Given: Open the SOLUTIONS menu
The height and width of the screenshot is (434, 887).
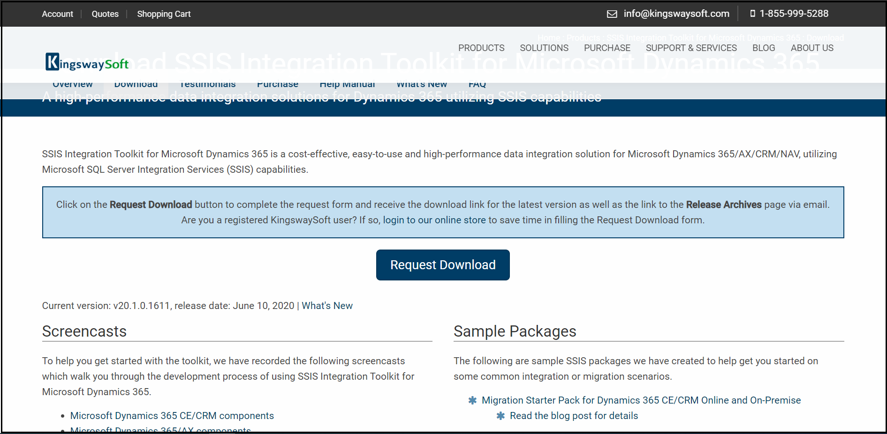Looking at the screenshot, I should (x=544, y=48).
